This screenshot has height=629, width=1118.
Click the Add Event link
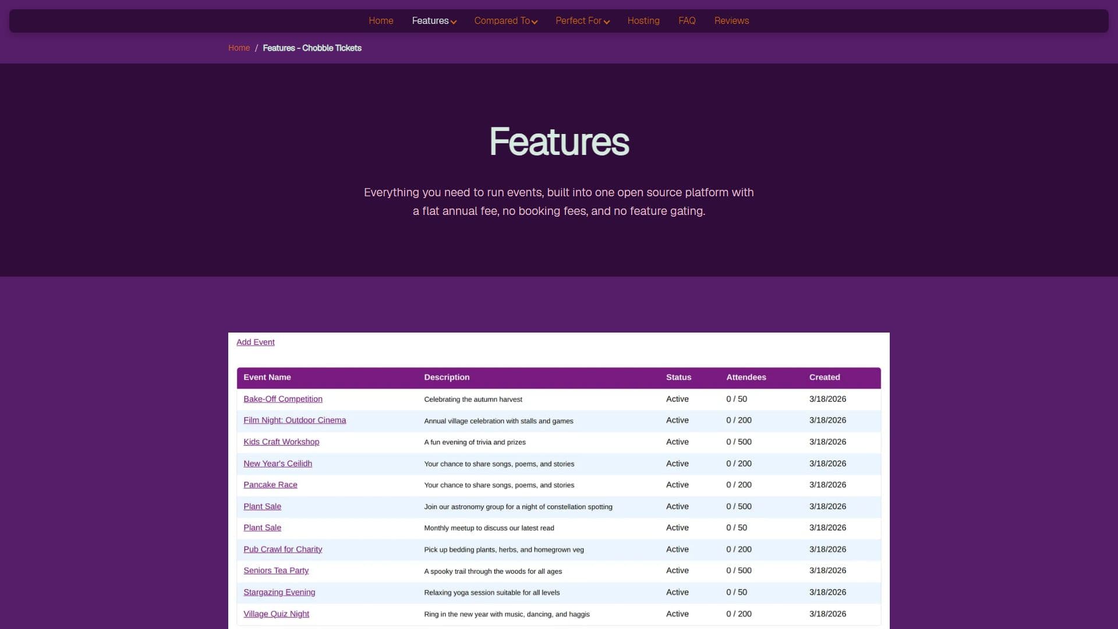click(x=255, y=342)
